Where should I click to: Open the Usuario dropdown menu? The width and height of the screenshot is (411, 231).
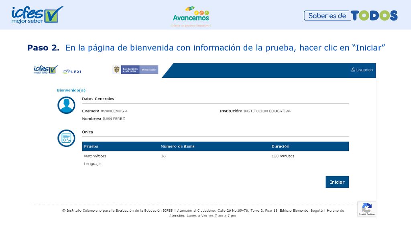tap(362, 70)
